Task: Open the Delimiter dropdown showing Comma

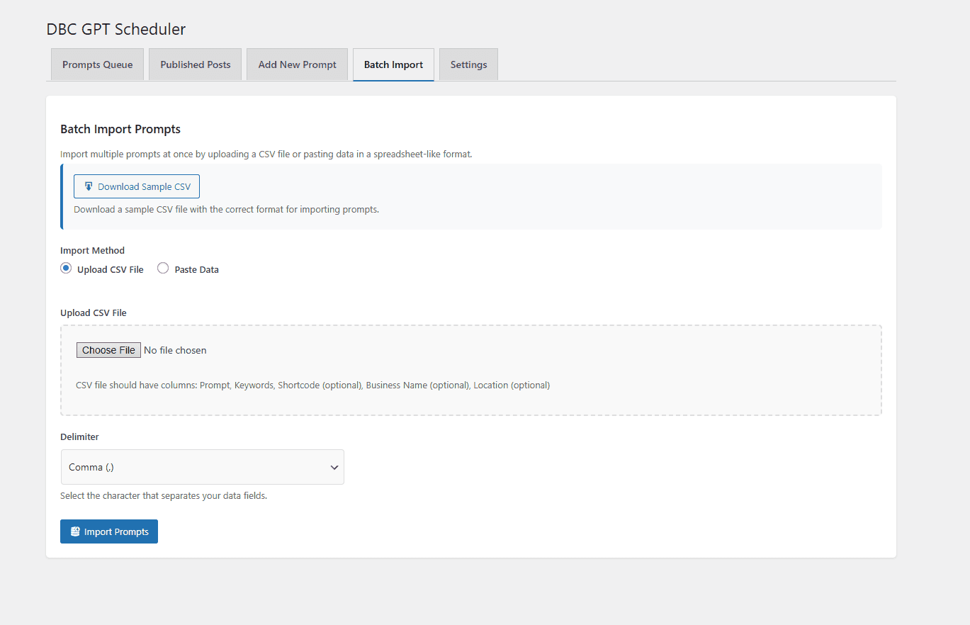Action: coord(202,467)
